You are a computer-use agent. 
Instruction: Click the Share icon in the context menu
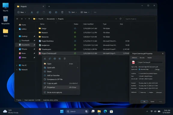pos(60,59)
